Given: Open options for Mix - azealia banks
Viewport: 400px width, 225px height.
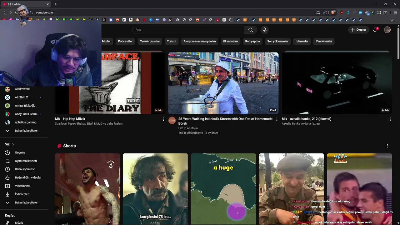Looking at the screenshot, I should 390,119.
